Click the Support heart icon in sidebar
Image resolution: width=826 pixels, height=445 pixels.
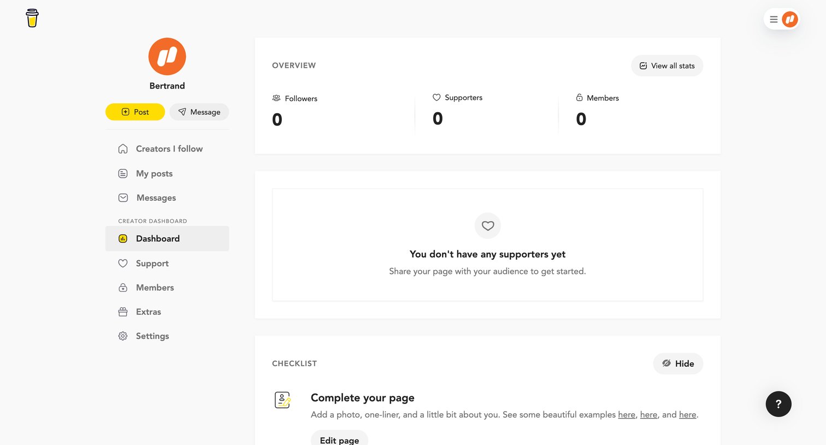coord(123,264)
